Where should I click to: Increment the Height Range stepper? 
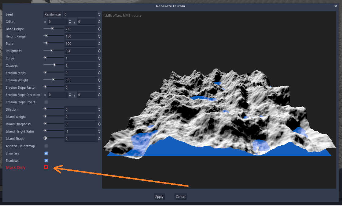(99, 35)
